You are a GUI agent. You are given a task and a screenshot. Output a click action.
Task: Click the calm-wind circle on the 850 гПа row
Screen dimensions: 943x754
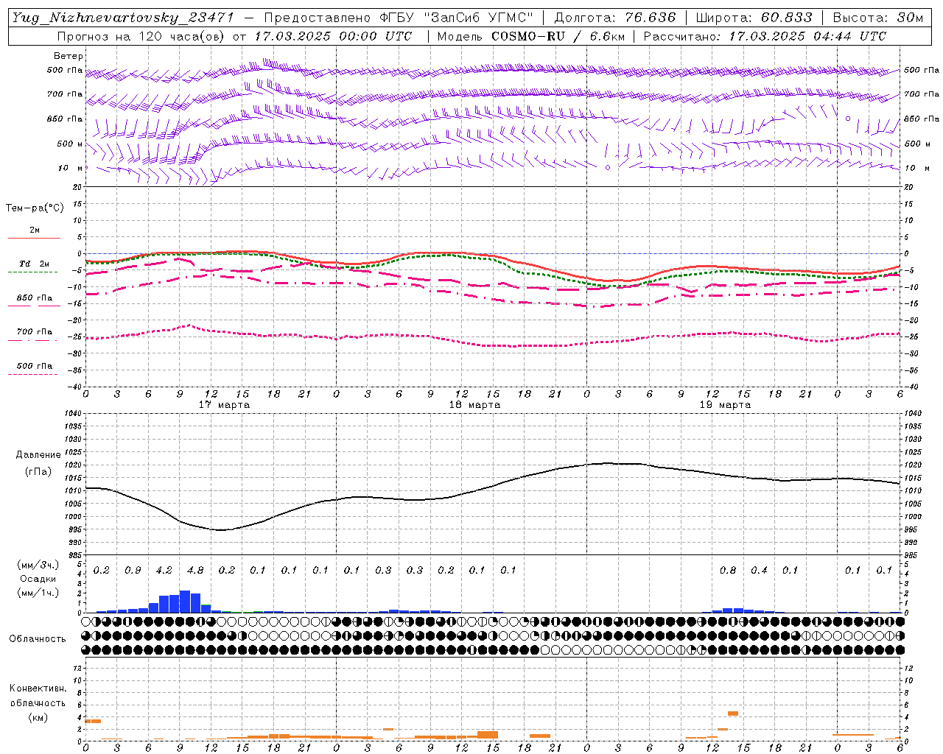tap(848, 118)
